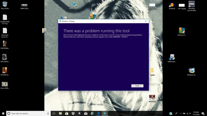Select the MSEInstall desktop icon
Image resolution: width=207 pixels, height=116 pixels.
tap(172, 58)
